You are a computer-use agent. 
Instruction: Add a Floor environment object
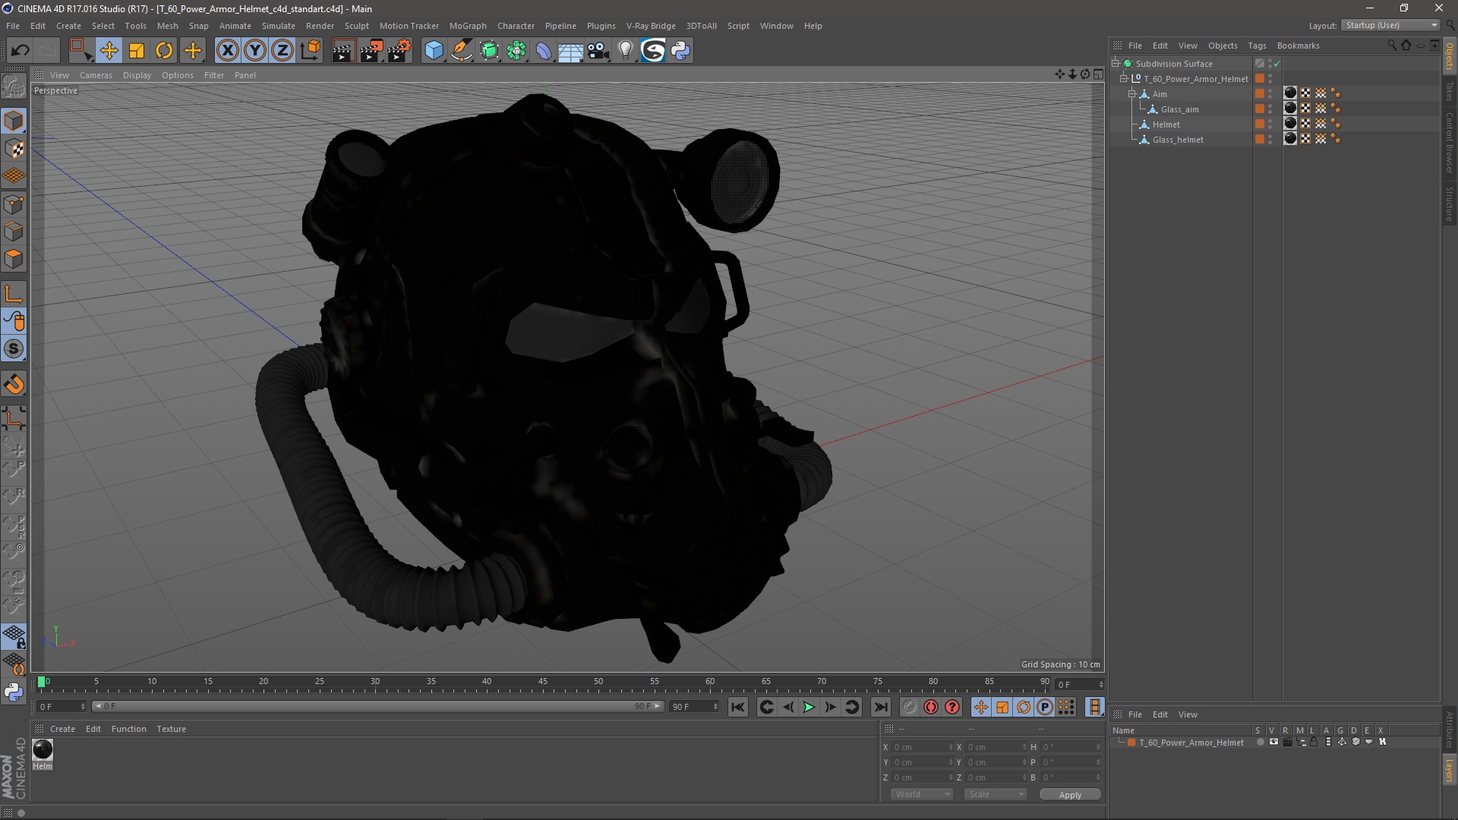pyautogui.click(x=570, y=51)
